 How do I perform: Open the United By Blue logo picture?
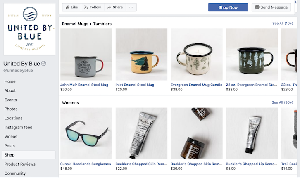[x=29, y=28]
